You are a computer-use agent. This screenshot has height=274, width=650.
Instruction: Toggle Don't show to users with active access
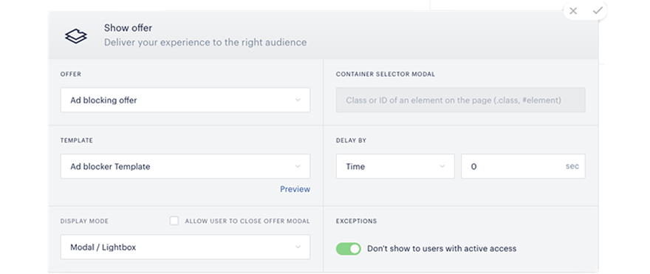coord(348,249)
